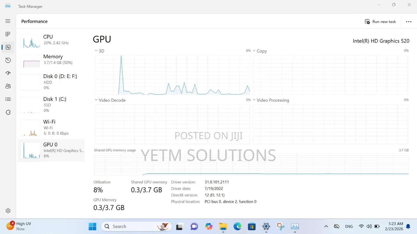
Task: Click the GPU Memory 0.3/3.7 GB value
Action: click(109, 207)
